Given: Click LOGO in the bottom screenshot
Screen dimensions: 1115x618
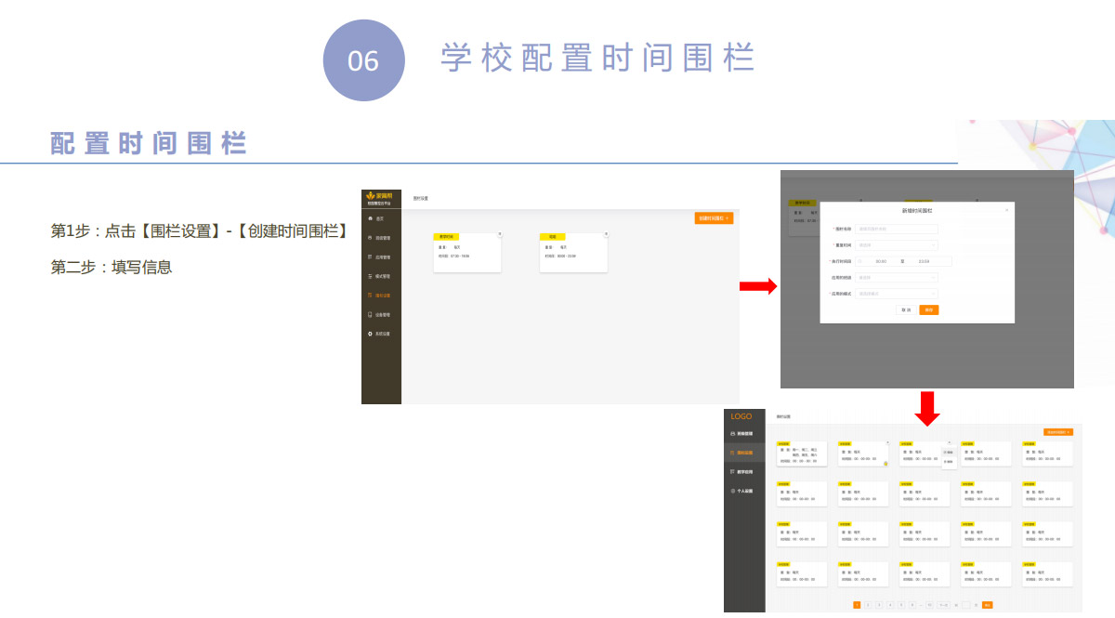Looking at the screenshot, I should coord(741,416).
